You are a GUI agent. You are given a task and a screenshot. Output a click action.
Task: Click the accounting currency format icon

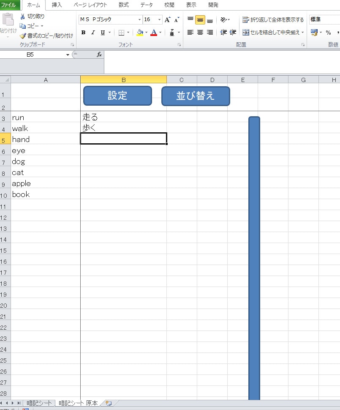[x=314, y=33]
